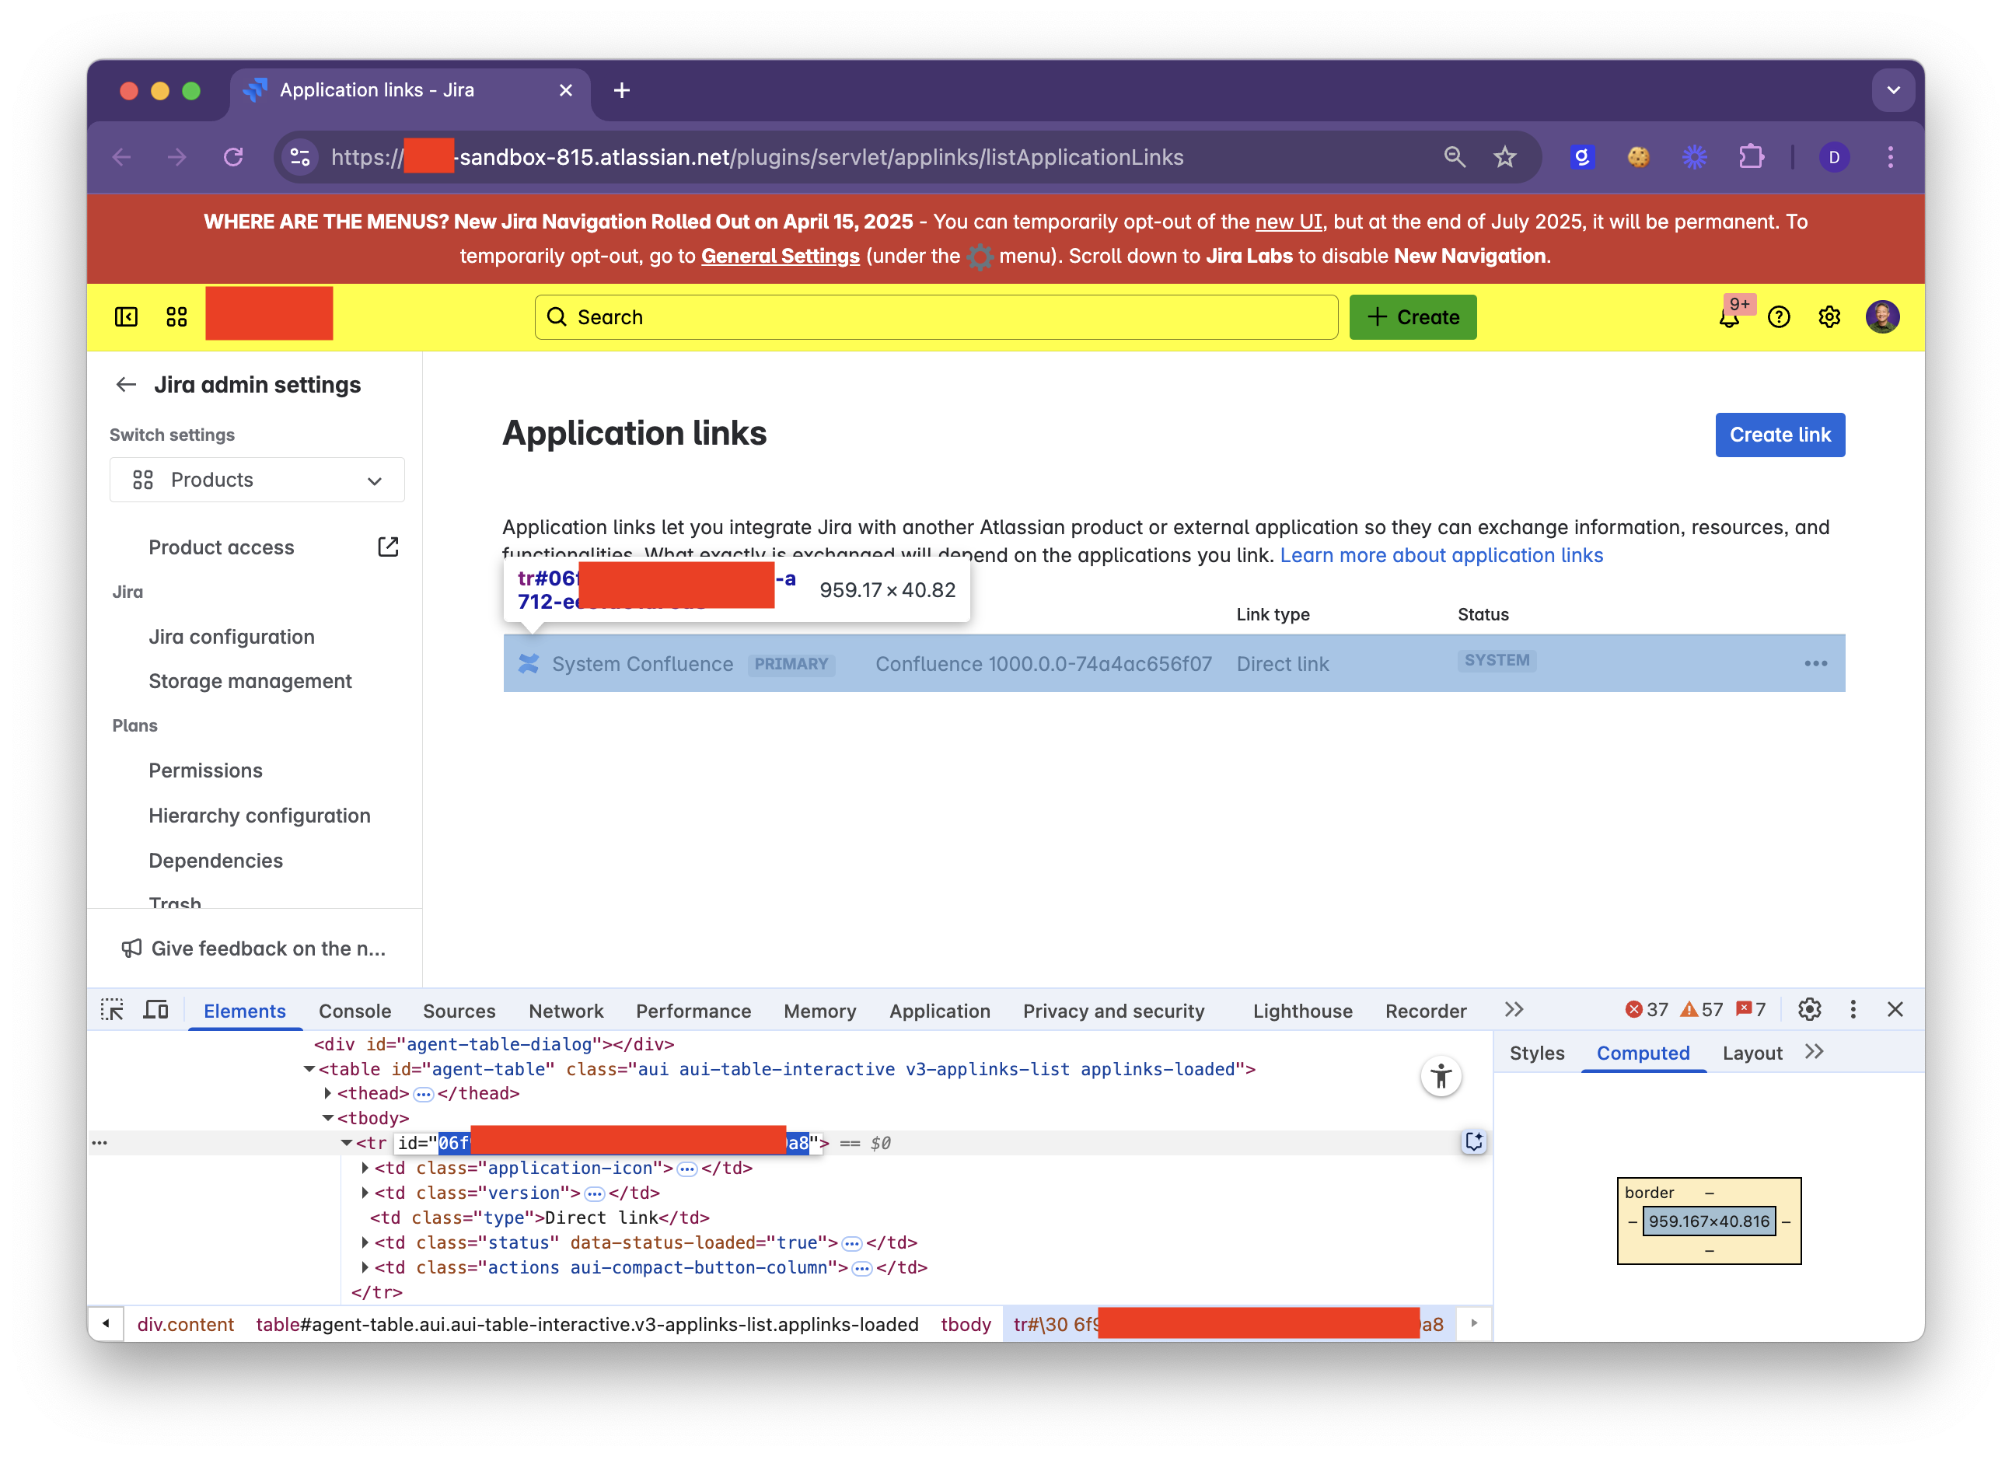Expand the td class version node

coord(365,1193)
